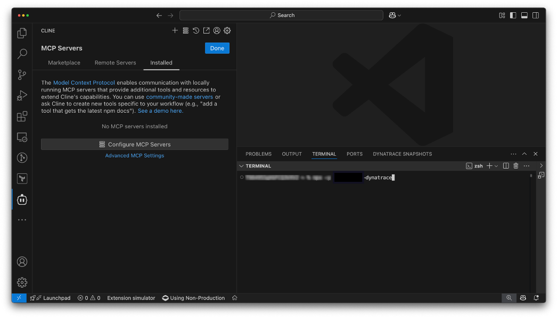Open the Cline account icon
This screenshot has height=318, width=558.
[217, 30]
